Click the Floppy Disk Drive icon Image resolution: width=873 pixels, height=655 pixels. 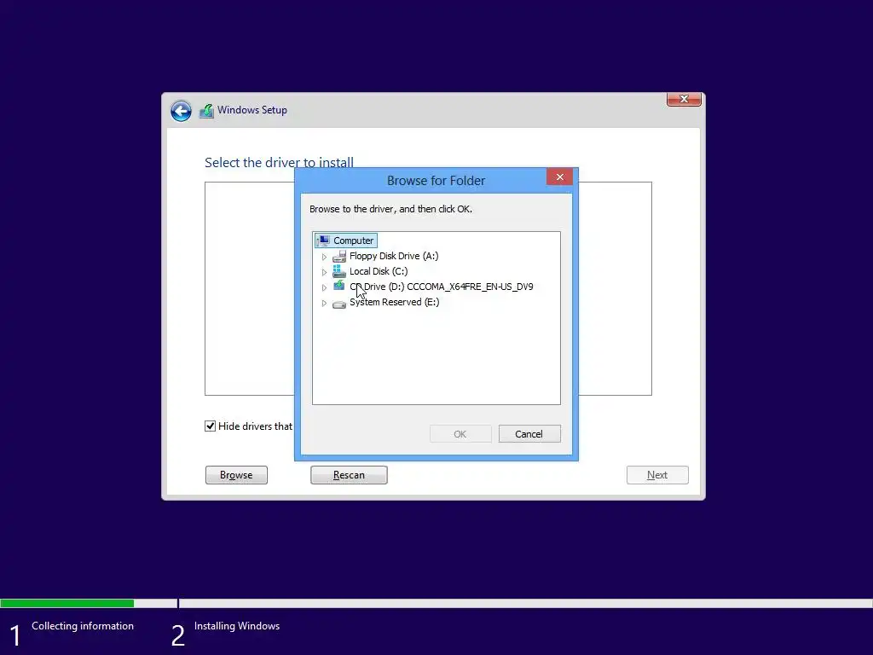tap(339, 256)
